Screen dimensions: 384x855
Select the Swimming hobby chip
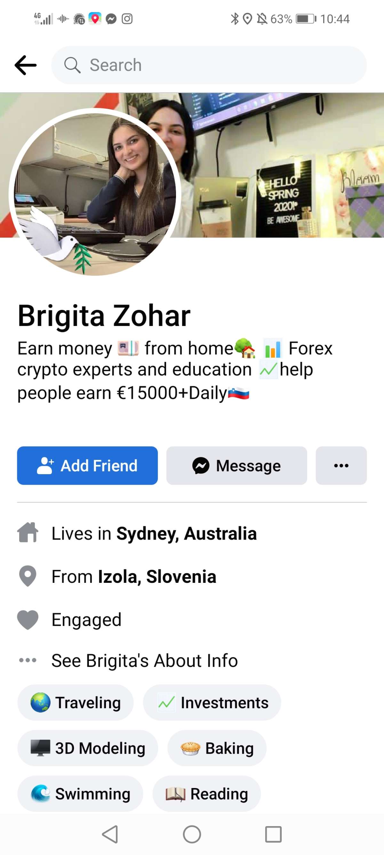point(80,793)
